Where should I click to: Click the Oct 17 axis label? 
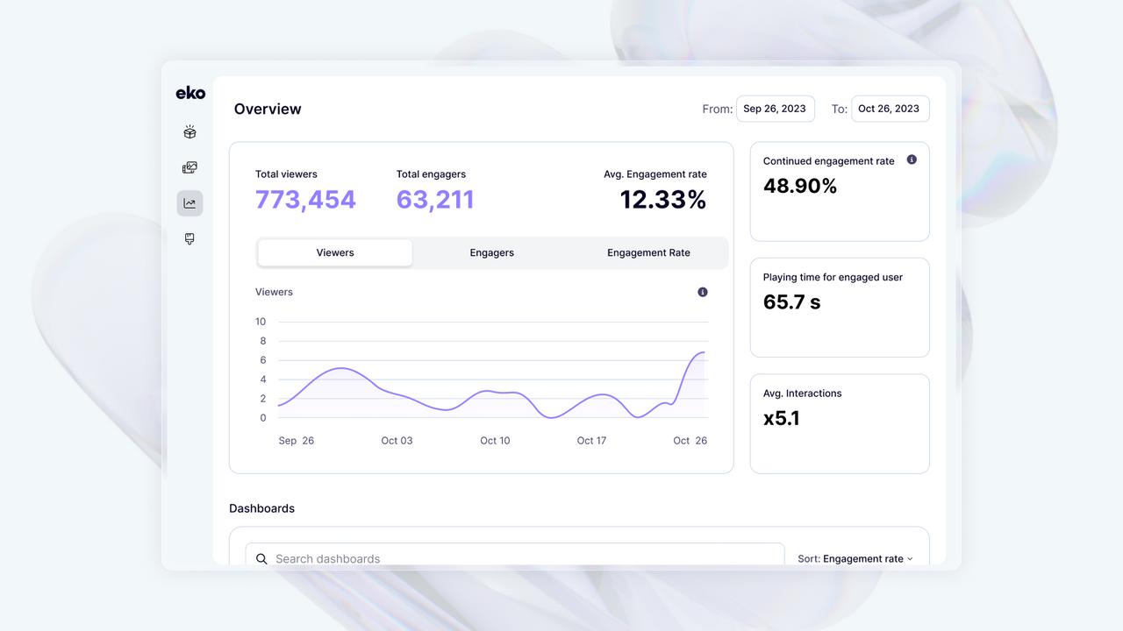[x=591, y=441]
